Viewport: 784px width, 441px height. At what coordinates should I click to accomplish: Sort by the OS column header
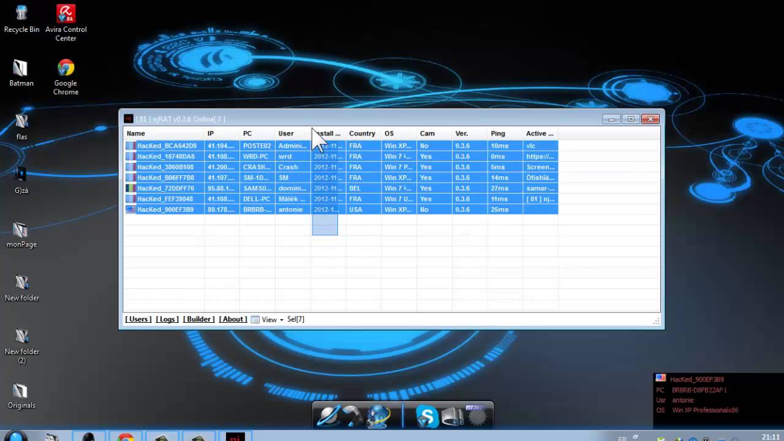399,134
